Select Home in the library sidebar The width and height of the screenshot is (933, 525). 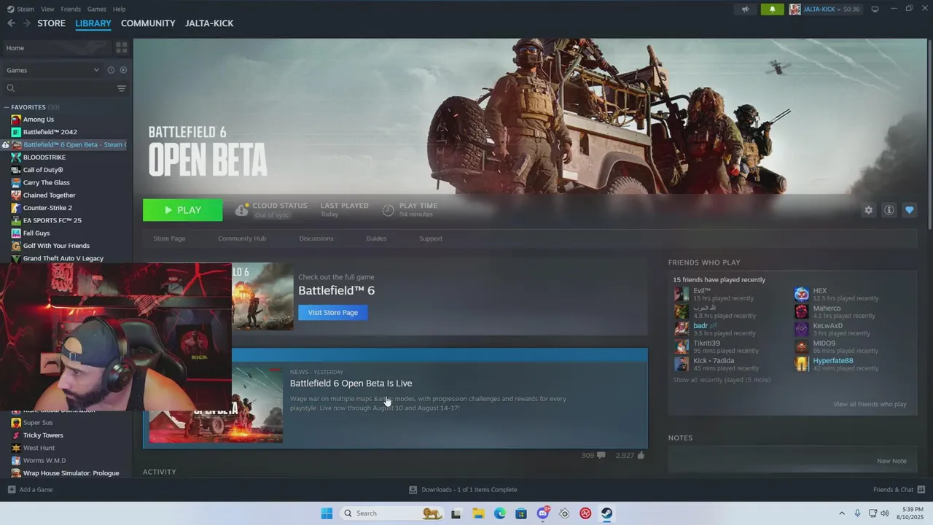(x=57, y=47)
